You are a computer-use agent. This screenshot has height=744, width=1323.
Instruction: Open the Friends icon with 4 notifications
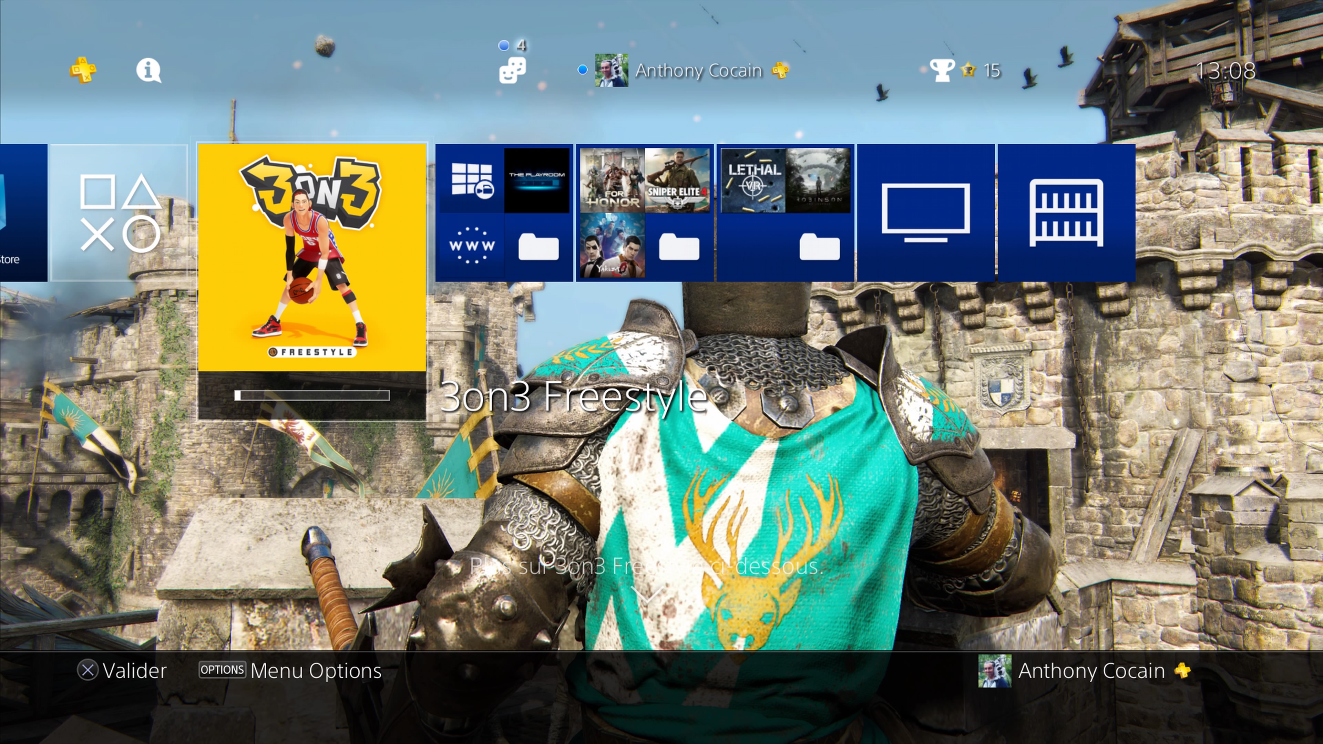point(512,70)
